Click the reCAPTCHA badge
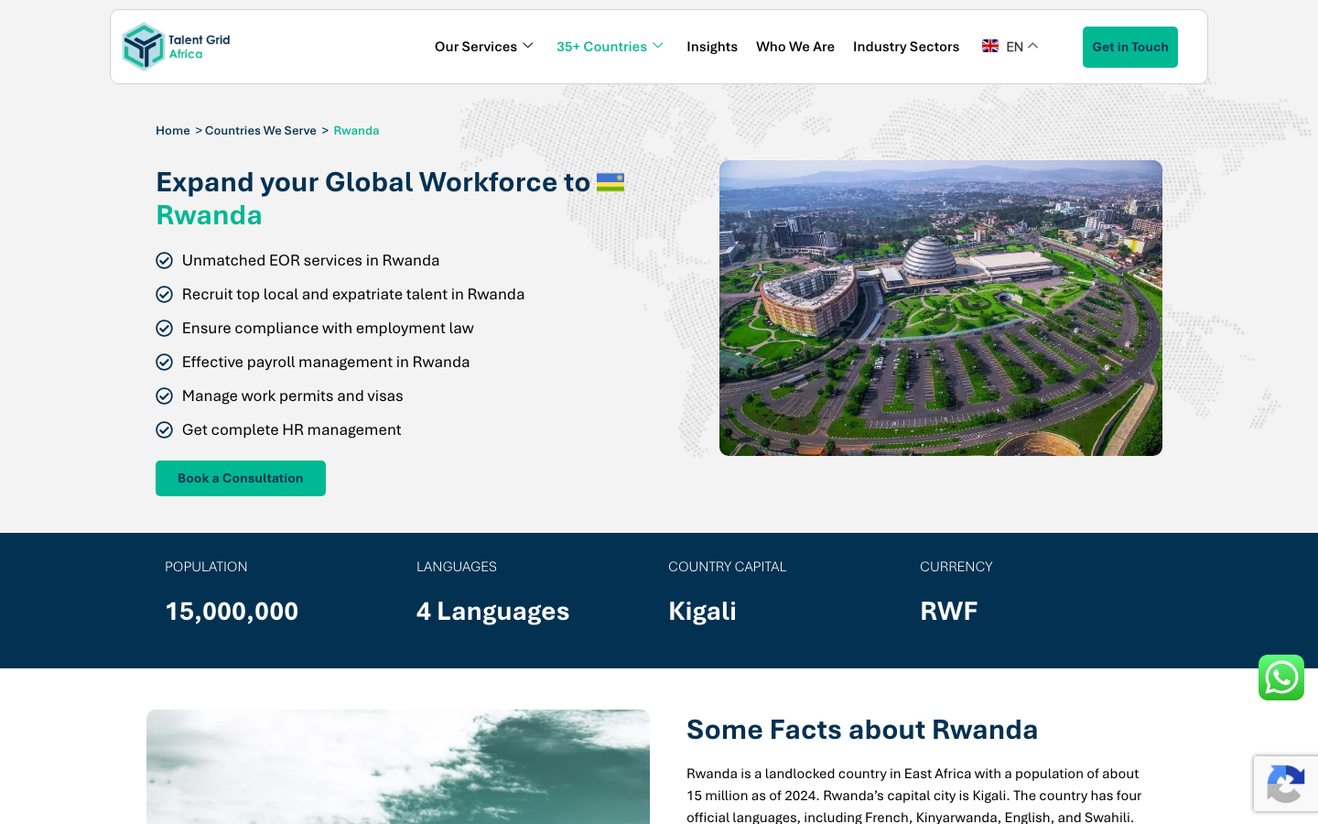1318x824 pixels. pyautogui.click(x=1286, y=784)
